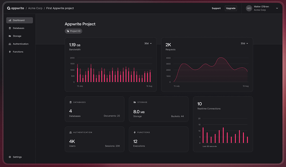This screenshot has height=167, width=286.
Task: Click the WO user avatar
Action: coord(249,8)
